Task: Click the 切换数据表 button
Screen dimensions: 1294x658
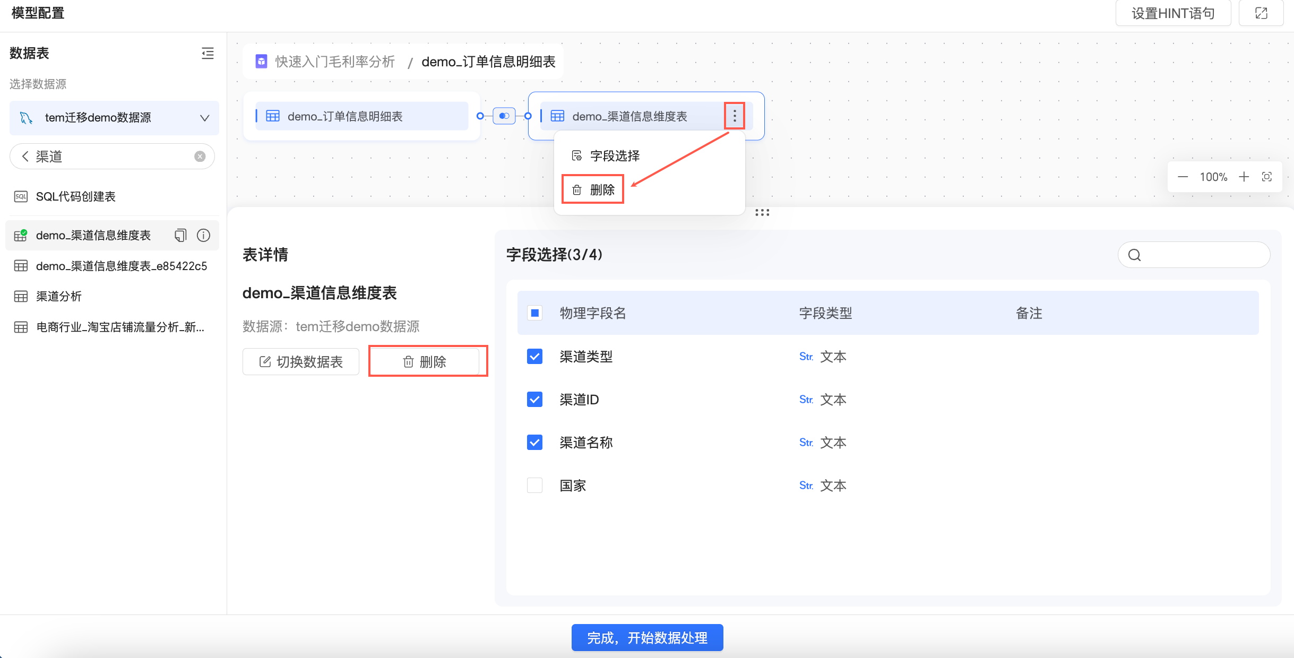Action: click(x=301, y=362)
